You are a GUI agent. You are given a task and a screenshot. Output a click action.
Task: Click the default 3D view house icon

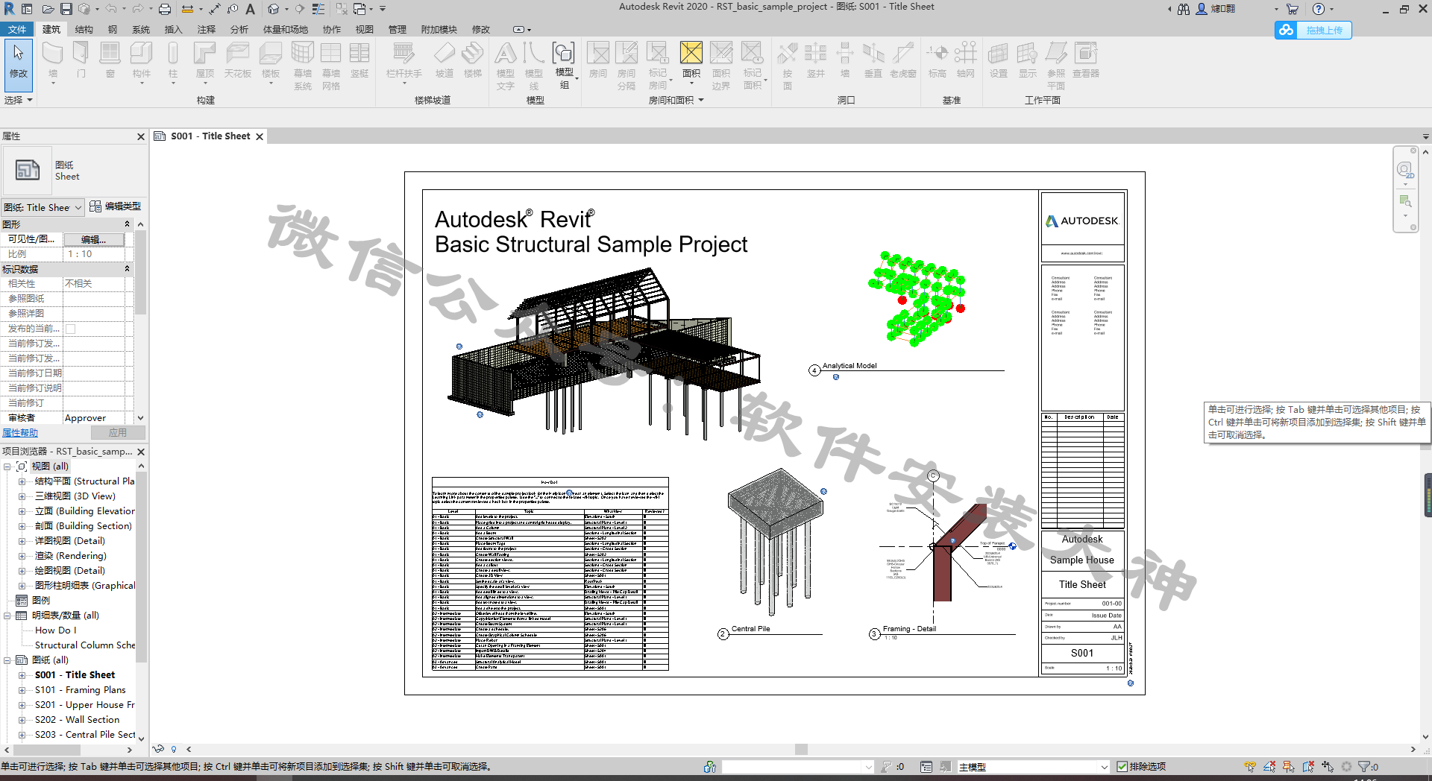click(x=274, y=9)
